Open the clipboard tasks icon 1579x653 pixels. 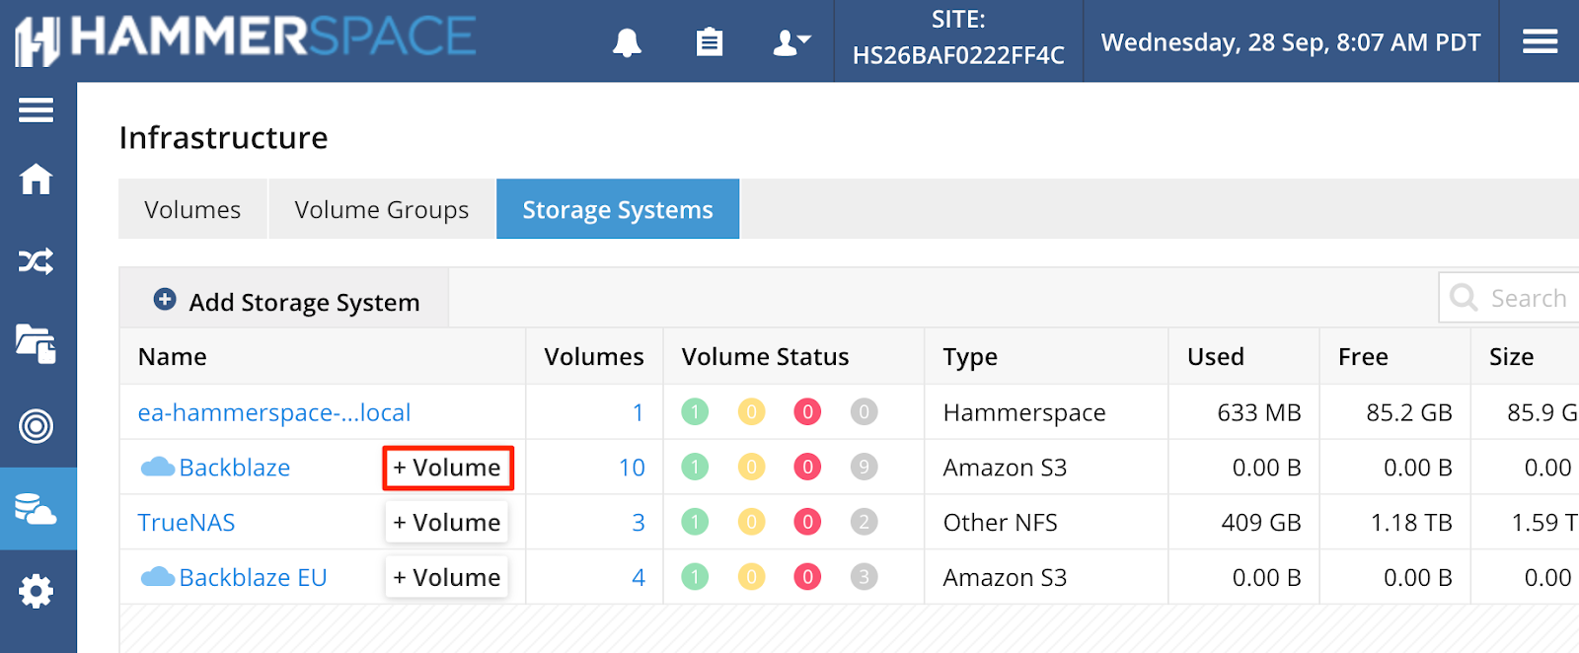coord(710,42)
